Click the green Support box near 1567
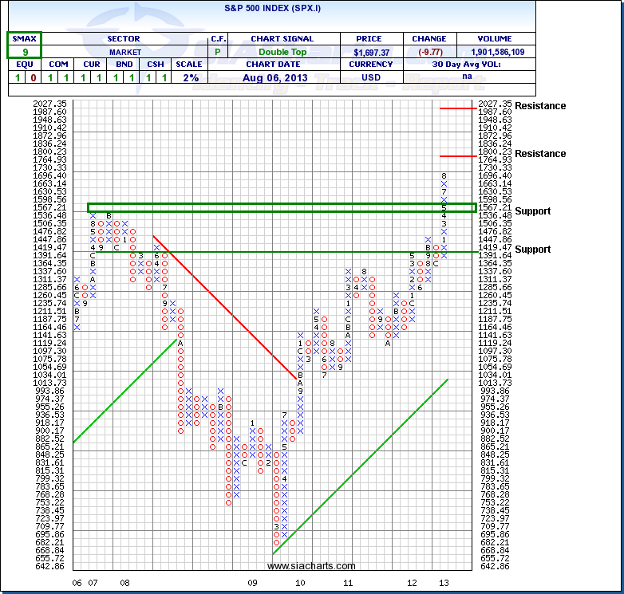The image size is (624, 594). click(x=281, y=207)
